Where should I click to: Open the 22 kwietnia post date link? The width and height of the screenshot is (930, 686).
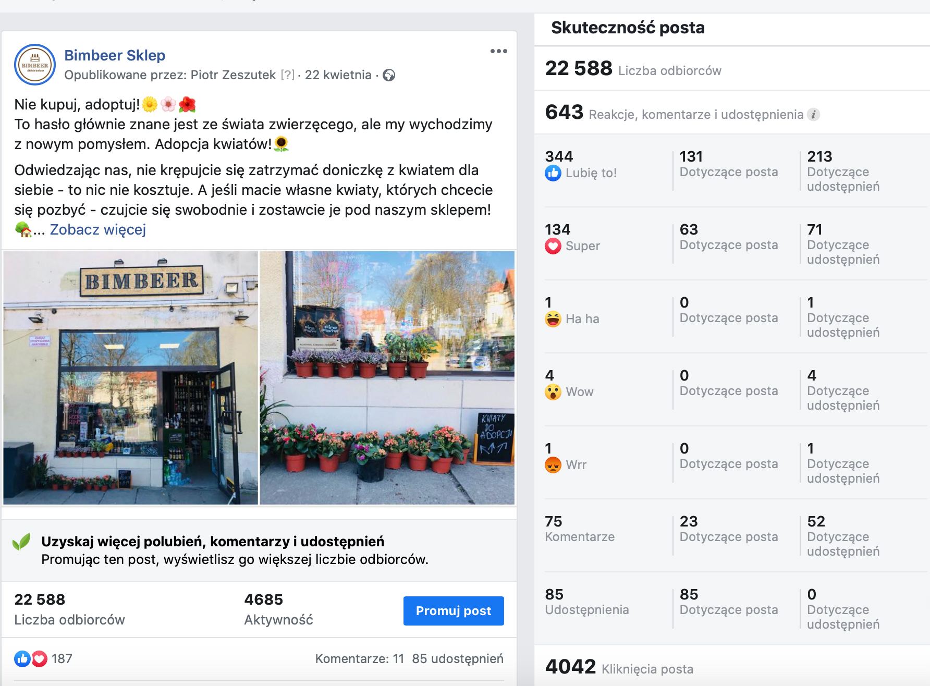(x=338, y=75)
